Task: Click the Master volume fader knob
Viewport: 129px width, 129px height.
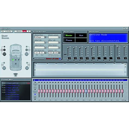Action: point(117,47)
